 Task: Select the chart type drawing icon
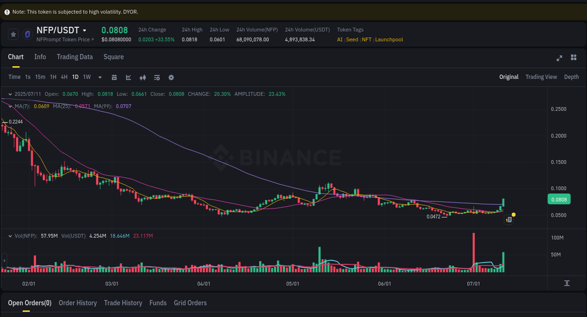pos(128,77)
